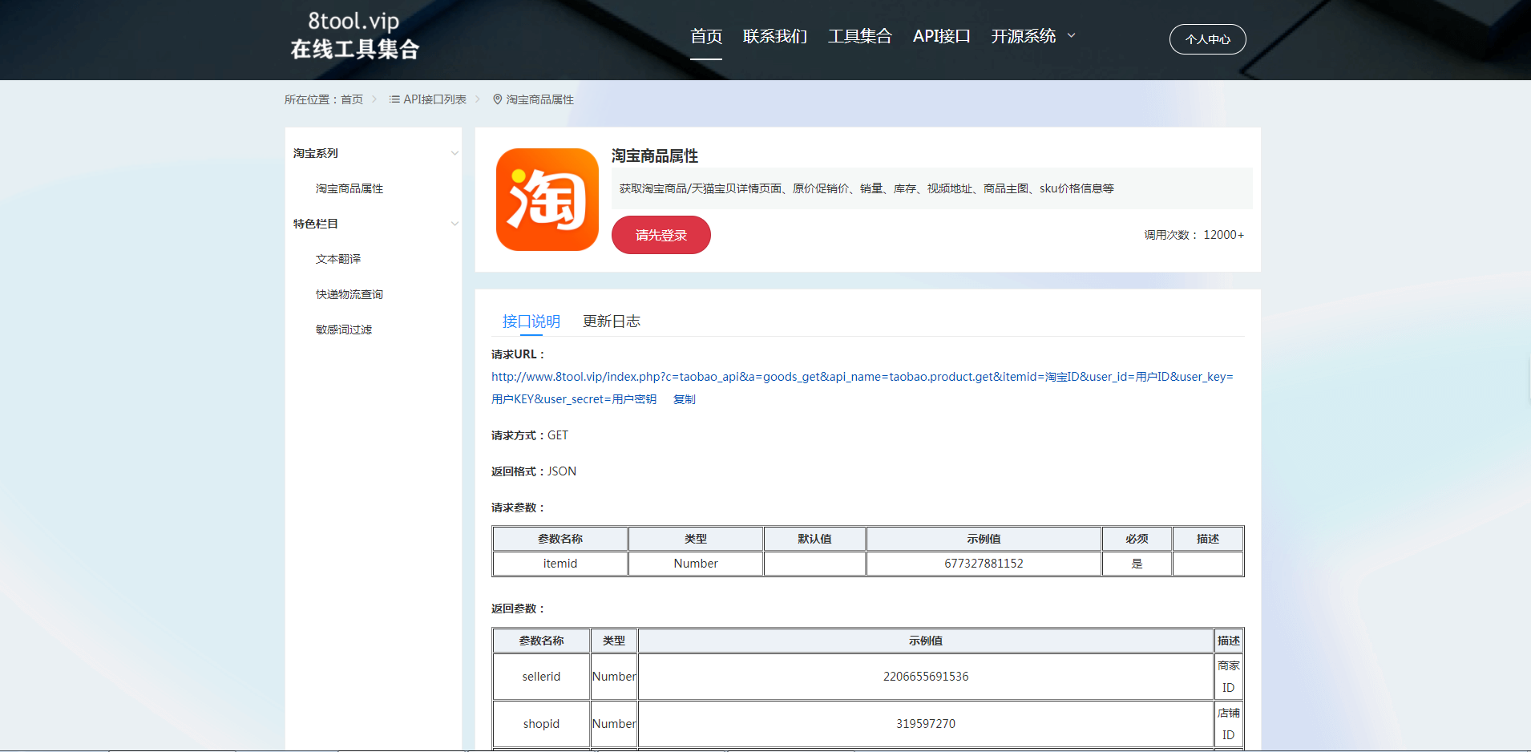
Task: Collapse the 淘宝系列 sidebar section
Action: pos(454,153)
